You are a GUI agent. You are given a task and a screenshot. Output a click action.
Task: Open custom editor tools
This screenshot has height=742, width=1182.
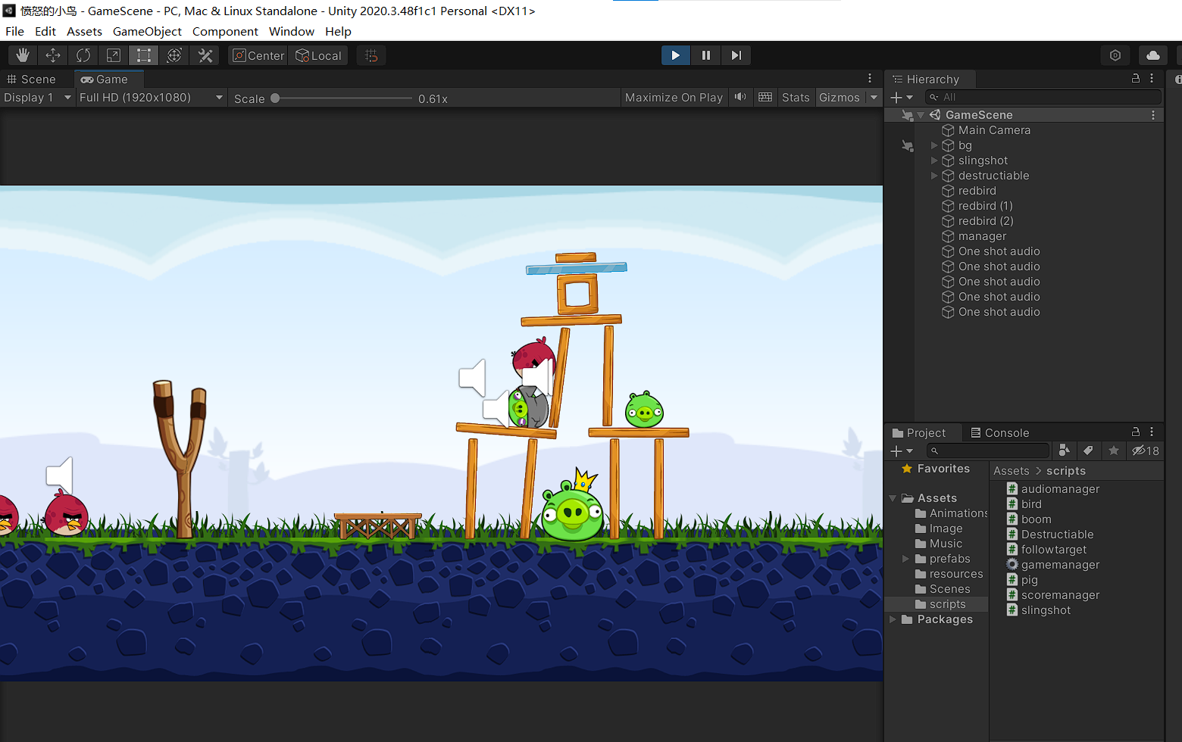click(x=205, y=55)
